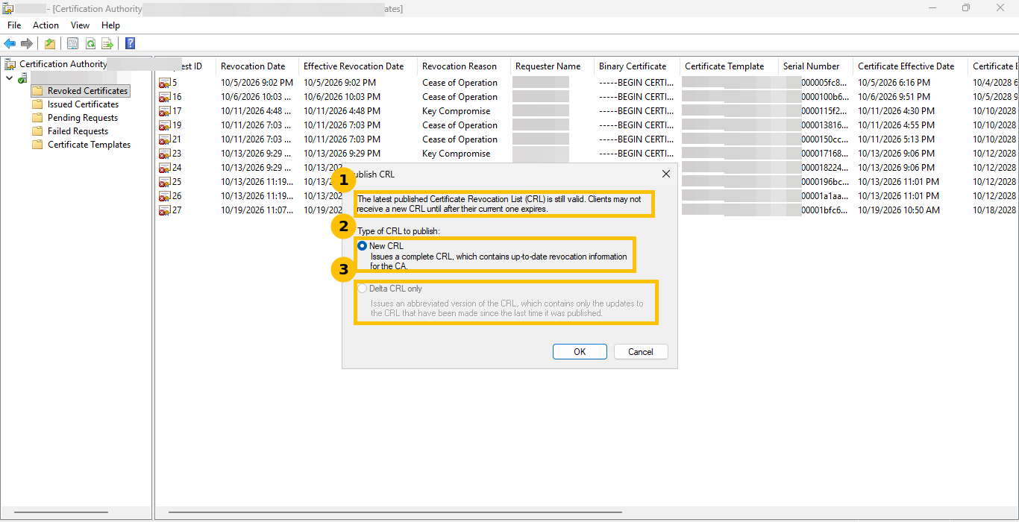Click revoked certificate icon for request 26
Viewport: 1019px width, 522px height.
pos(164,196)
